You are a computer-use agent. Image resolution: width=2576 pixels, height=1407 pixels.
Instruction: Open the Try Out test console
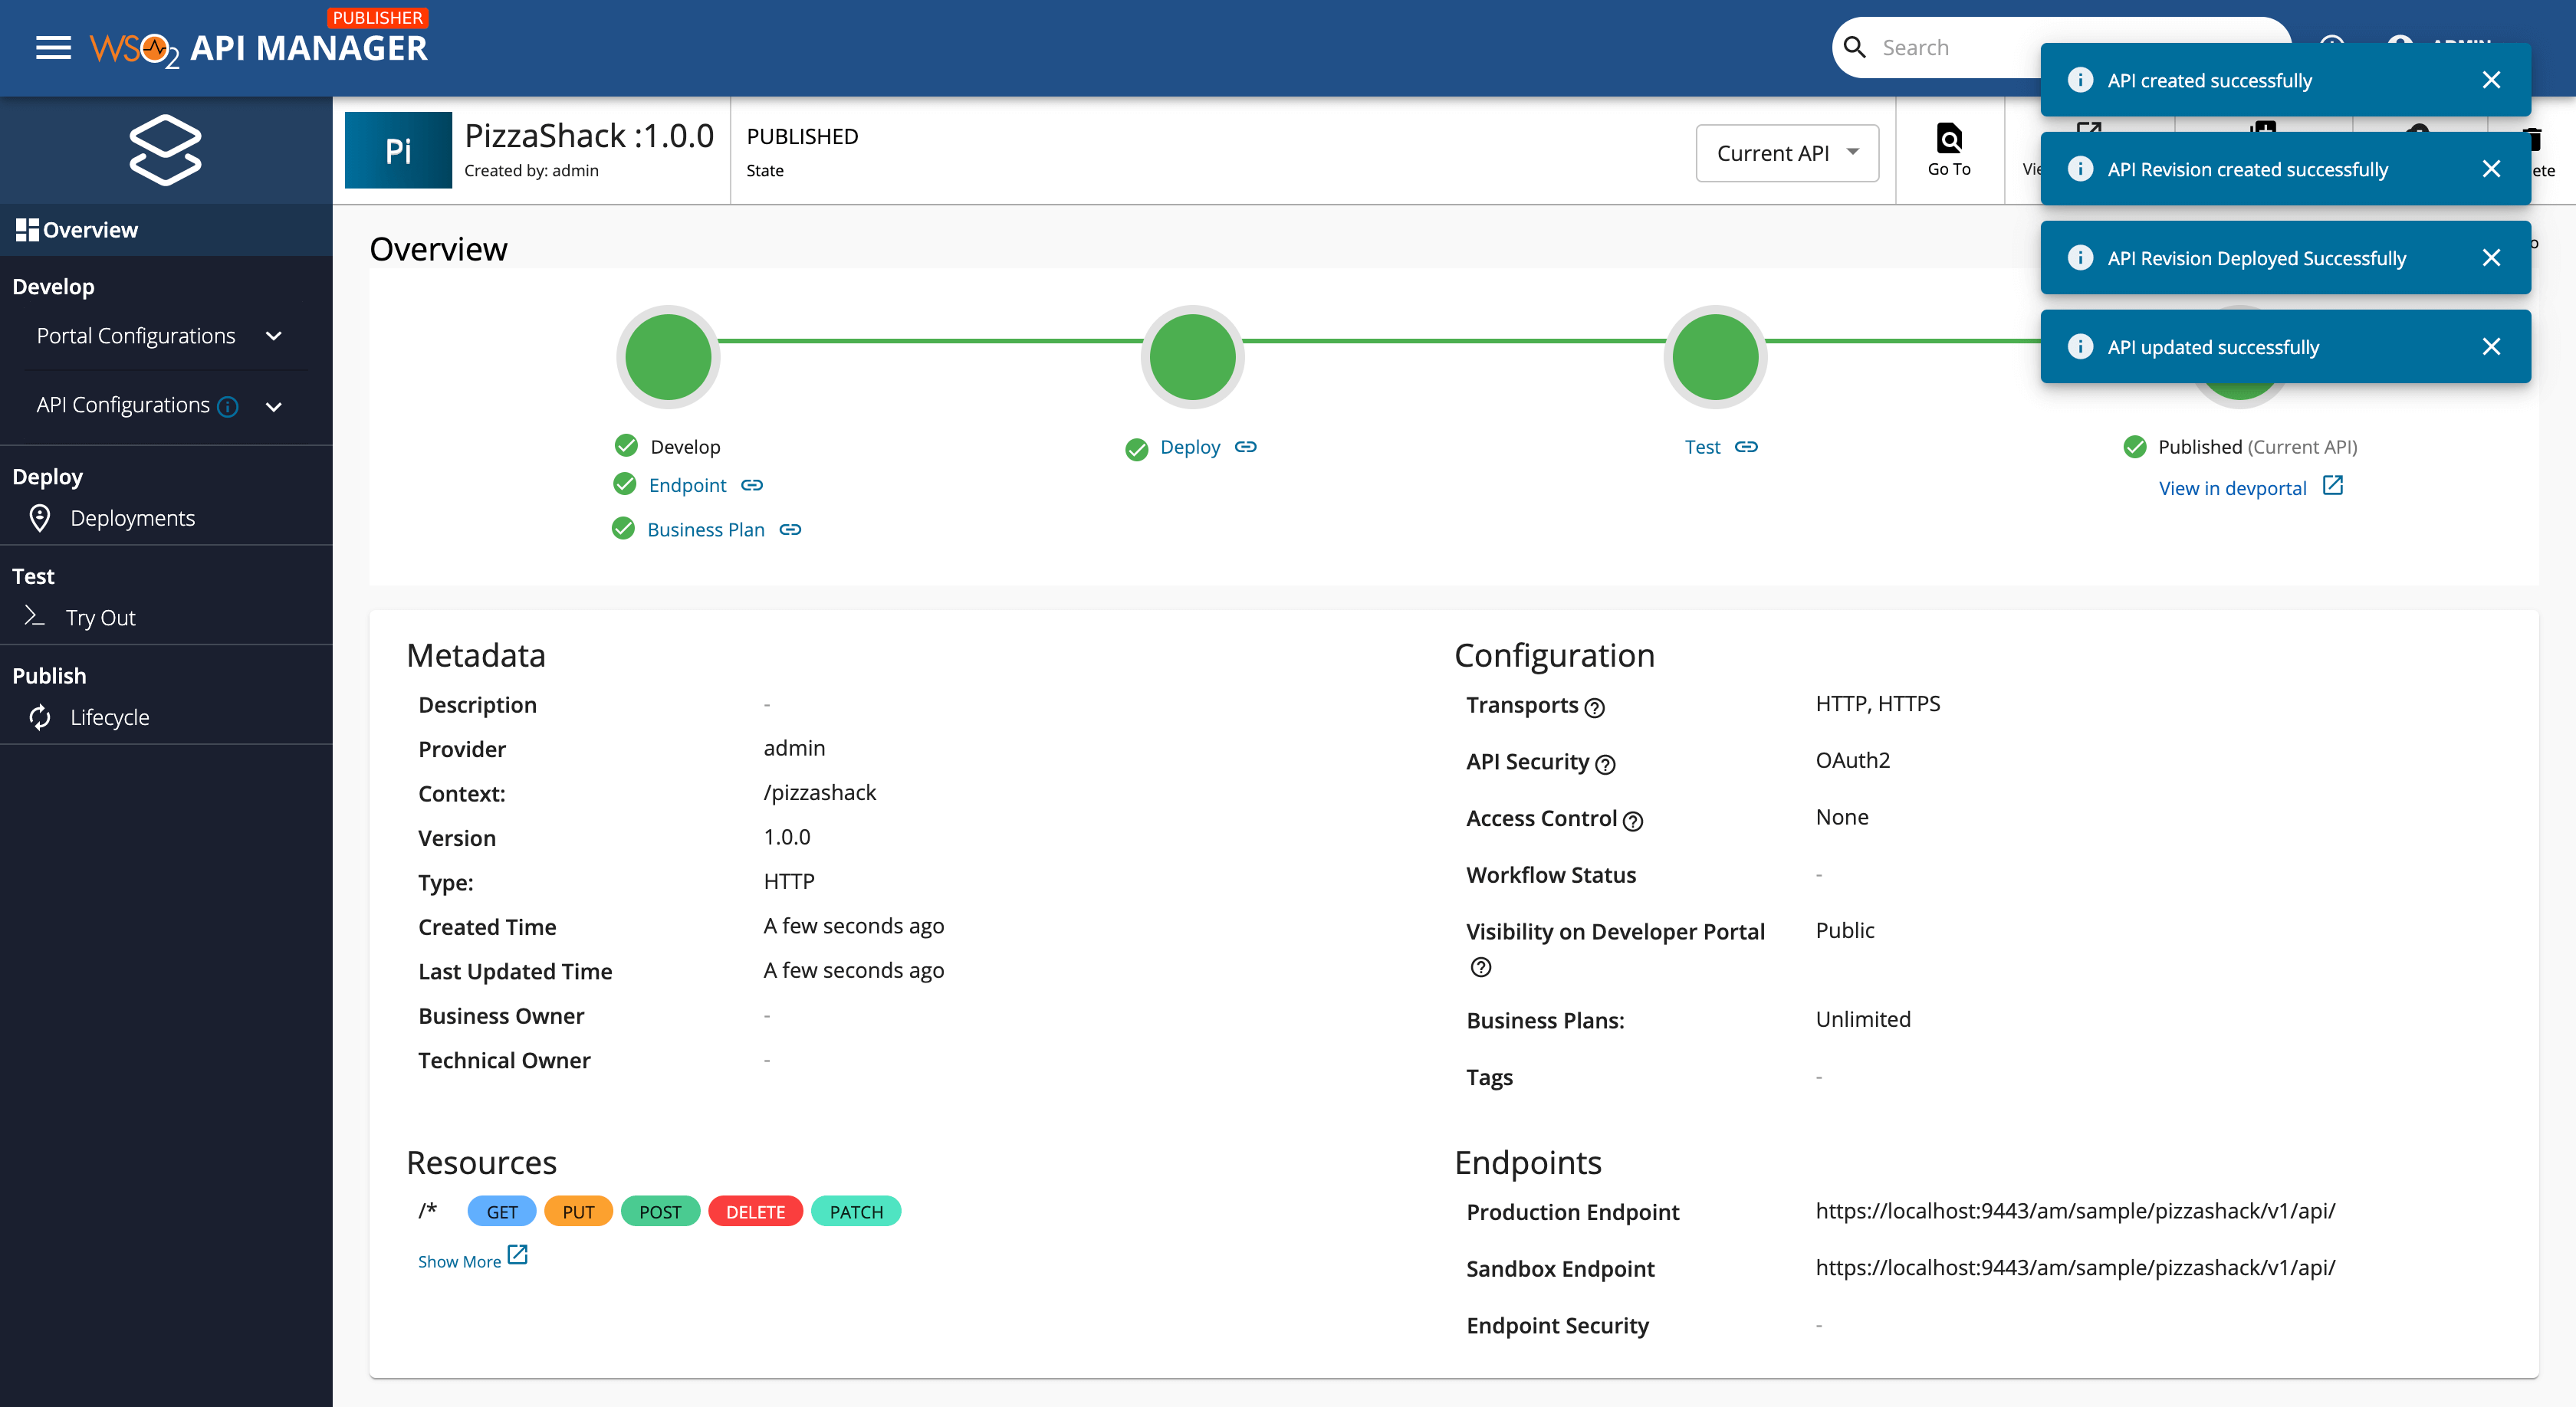(x=101, y=617)
